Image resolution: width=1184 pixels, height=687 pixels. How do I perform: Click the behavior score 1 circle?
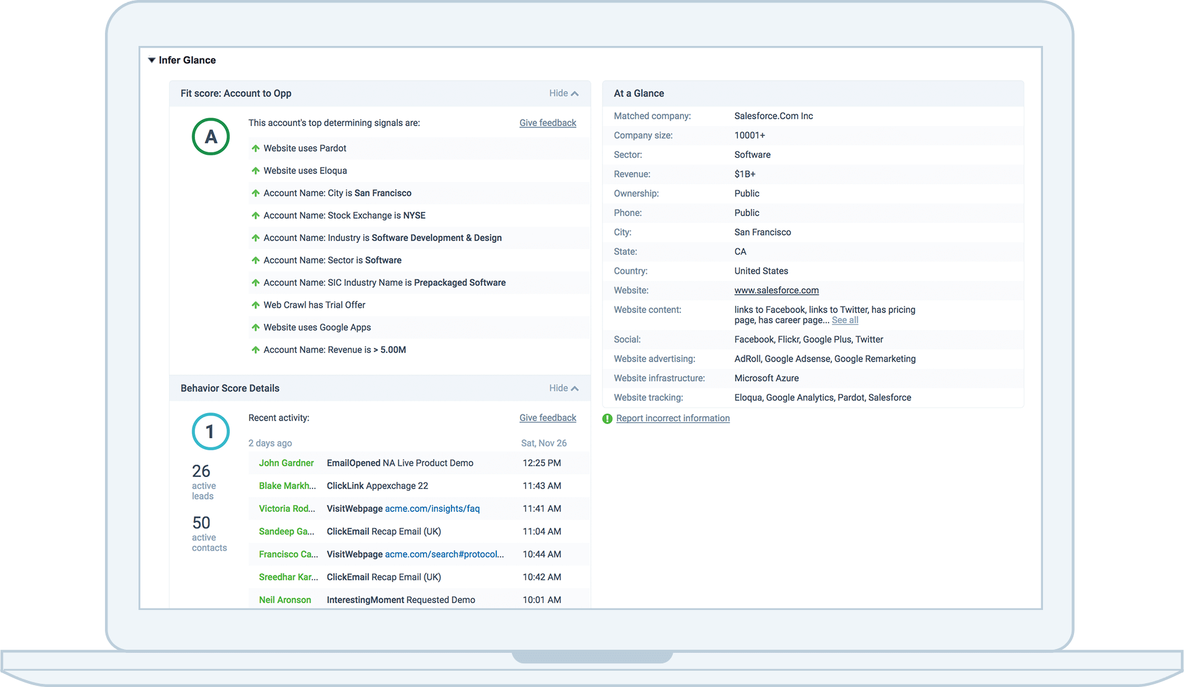[211, 432]
